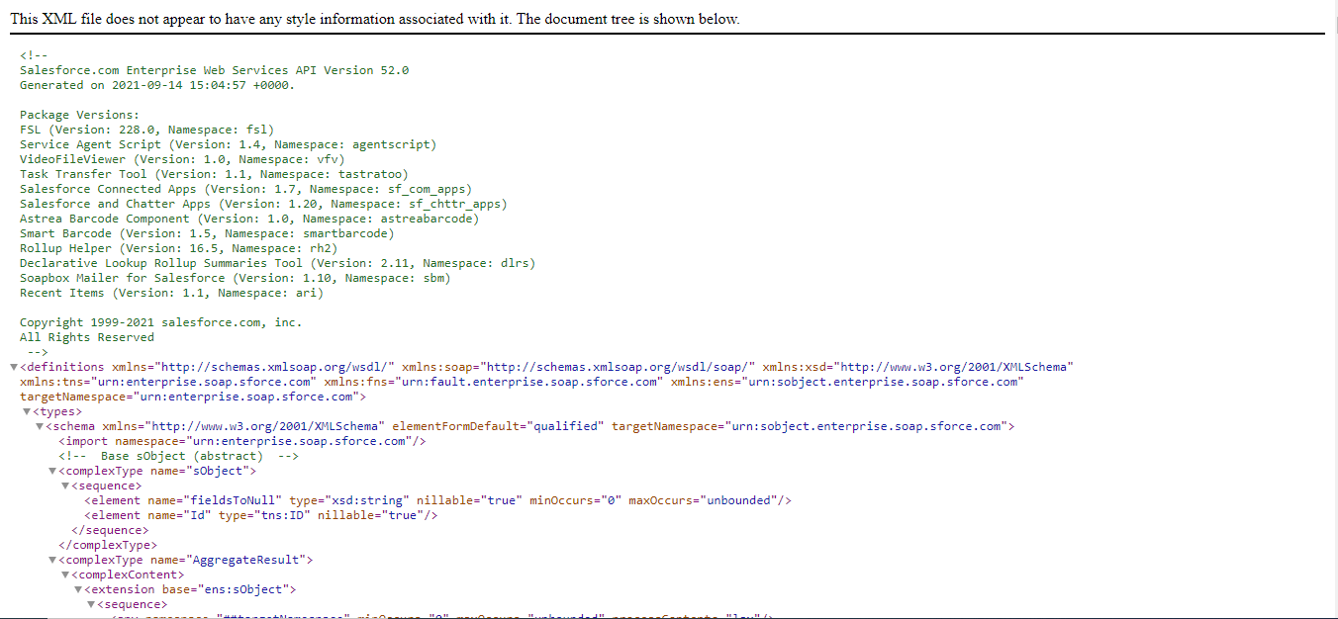Click the 'This XML file does not appear' notice text
Image resolution: width=1338 pixels, height=619 pixels.
tap(375, 19)
